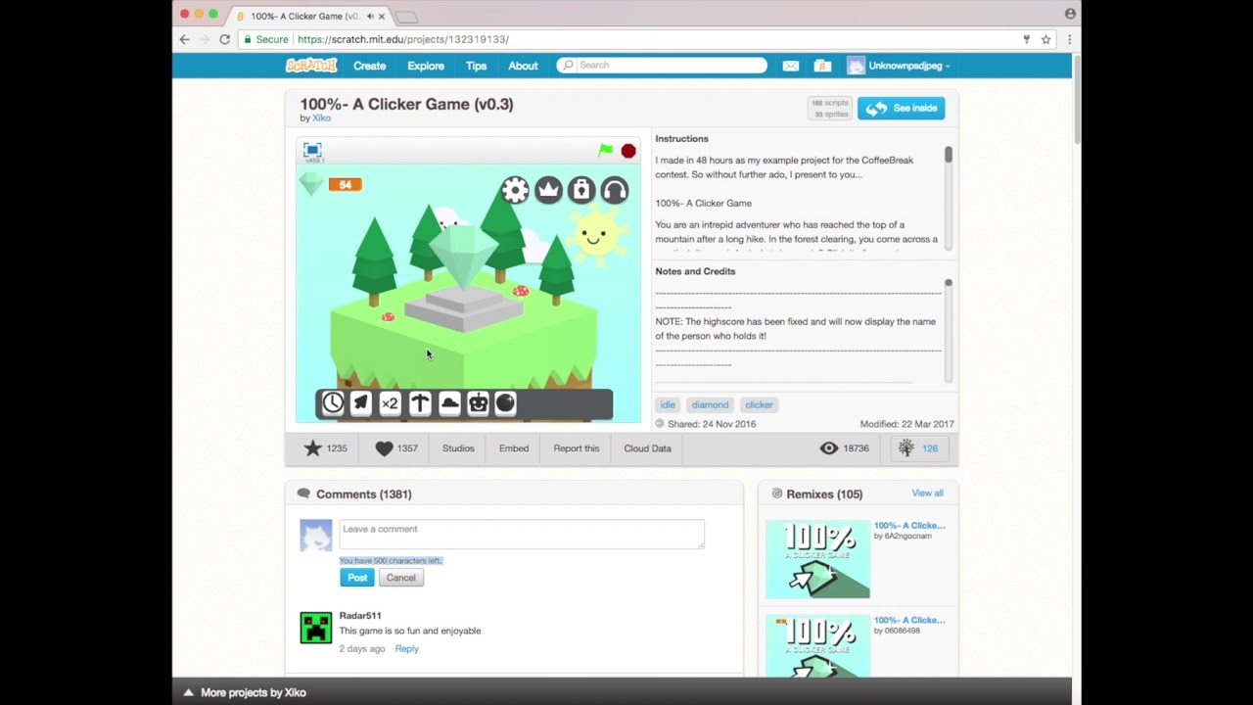Open the Cloud Data button
Viewport: 1253px width, 705px height.
click(647, 448)
